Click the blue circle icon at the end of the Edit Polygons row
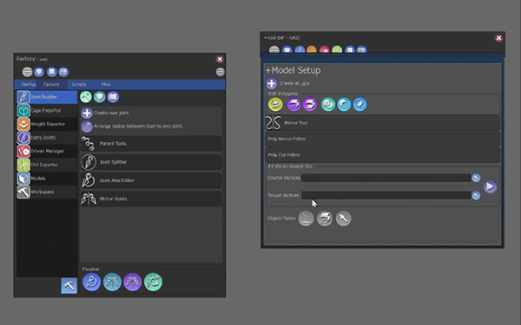 click(359, 105)
